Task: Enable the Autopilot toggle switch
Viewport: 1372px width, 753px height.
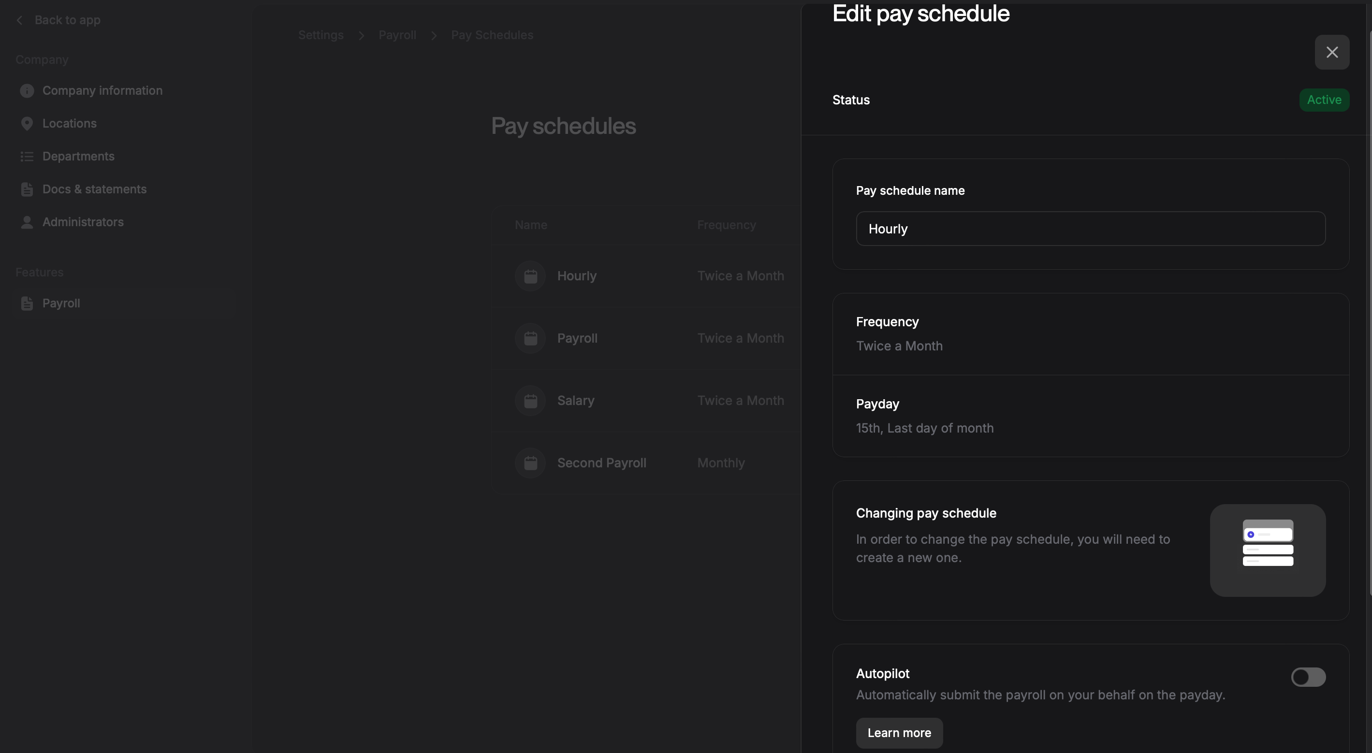Action: (x=1308, y=677)
